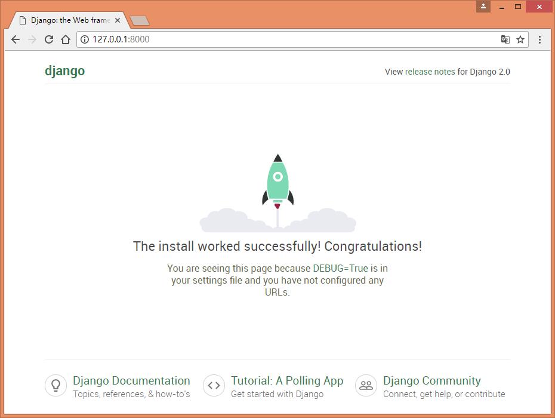This screenshot has width=555, height=418.
Task: Click 'Get started with Django' text
Action: pos(277,394)
